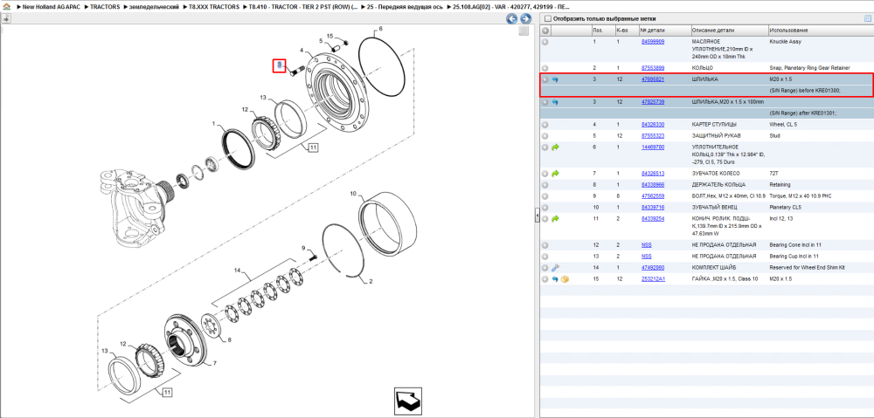The width and height of the screenshot is (874, 418).
Task: Open part number link 84326330
Action: point(653,125)
